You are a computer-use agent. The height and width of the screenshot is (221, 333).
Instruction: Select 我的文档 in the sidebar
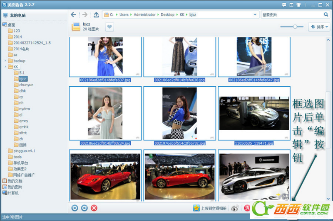click(15, 181)
